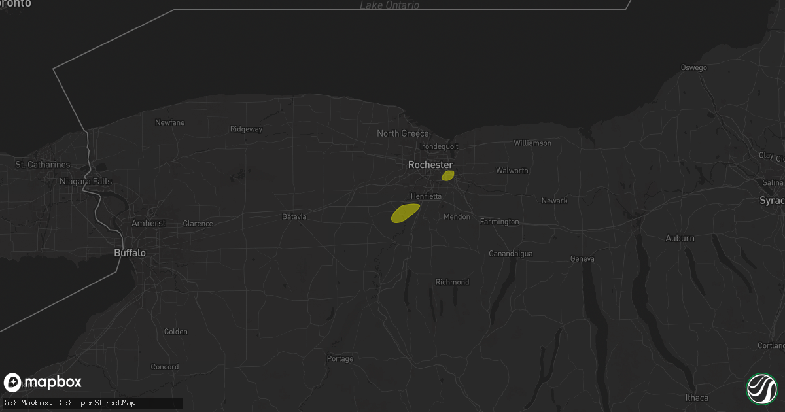Click the Irondequoit label
Screen dimensions: 785x412
click(440, 146)
